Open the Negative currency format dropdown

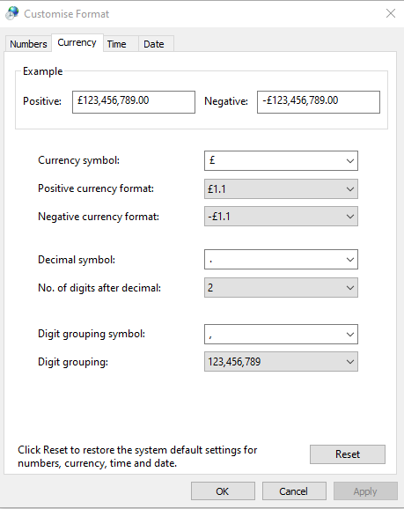click(x=281, y=217)
